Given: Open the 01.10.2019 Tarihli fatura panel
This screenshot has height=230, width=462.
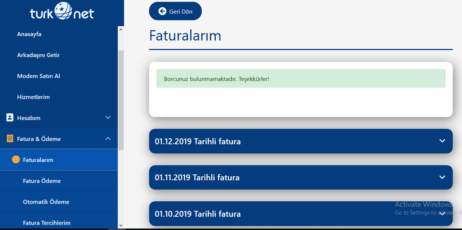Looking at the screenshot, I should [x=301, y=214].
